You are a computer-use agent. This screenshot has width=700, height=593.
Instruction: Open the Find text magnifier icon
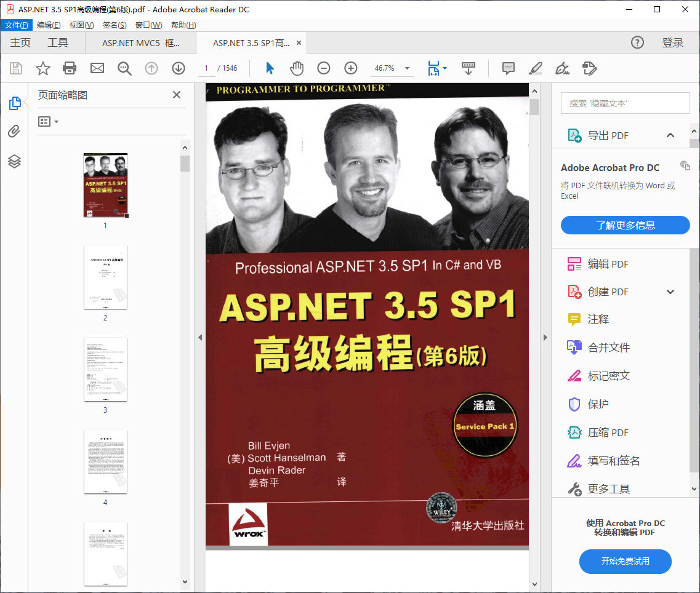coord(124,68)
